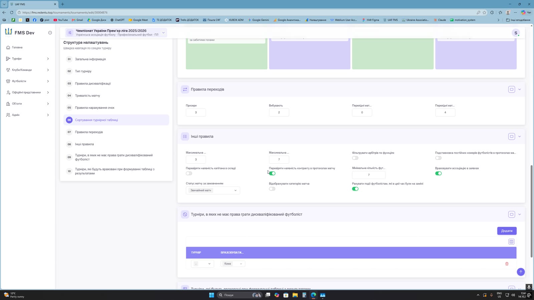The height and width of the screenshot is (300, 534).
Task: Open UAF FMS bookmark
Action: click(x=390, y=20)
